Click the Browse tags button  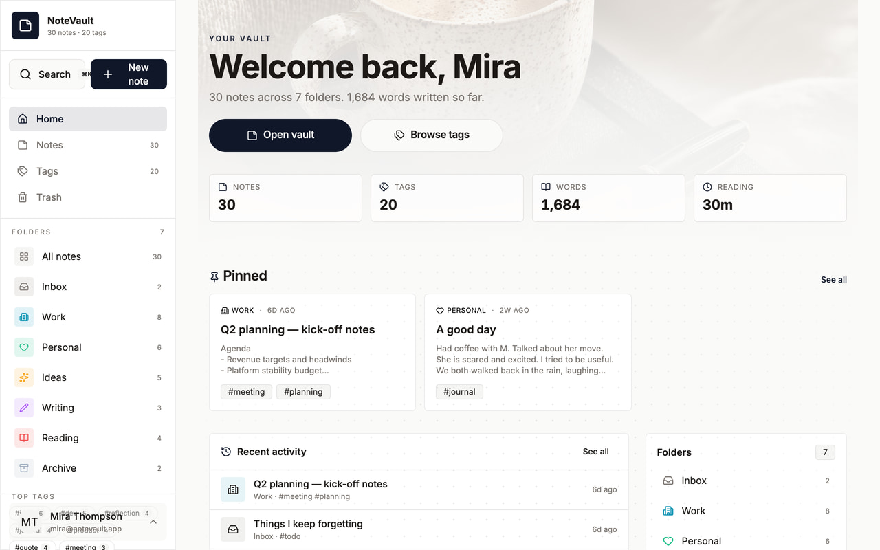click(x=432, y=135)
